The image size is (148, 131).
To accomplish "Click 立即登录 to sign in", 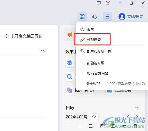I will coord(135,17).
